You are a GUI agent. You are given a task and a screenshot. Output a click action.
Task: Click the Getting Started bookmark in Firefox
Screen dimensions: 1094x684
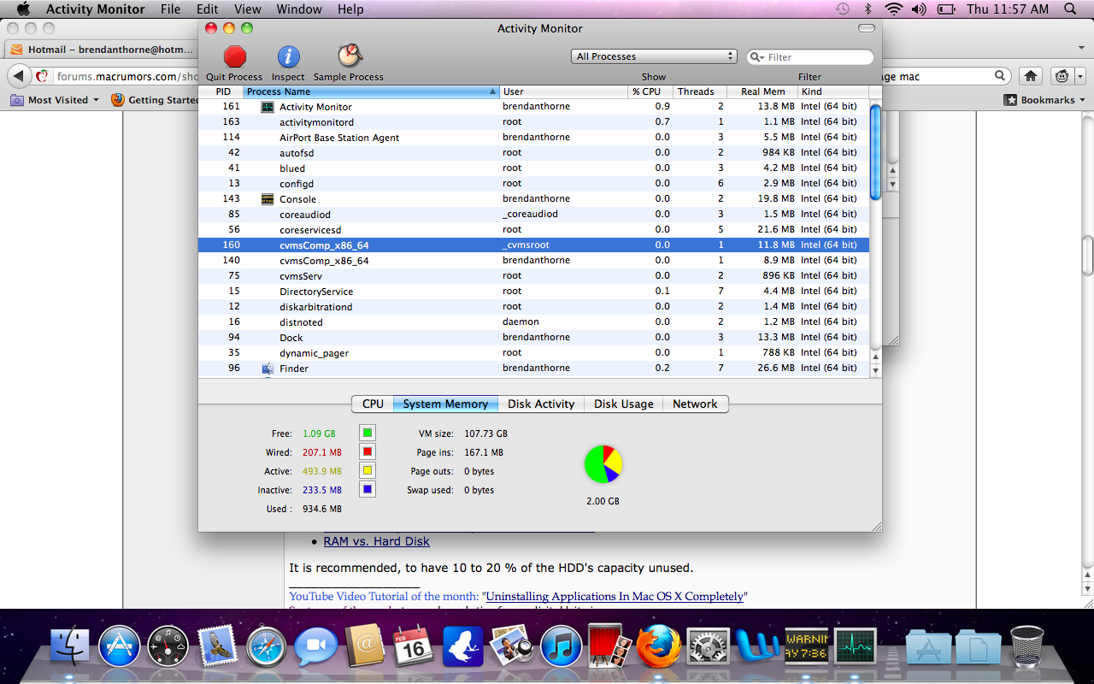155,100
